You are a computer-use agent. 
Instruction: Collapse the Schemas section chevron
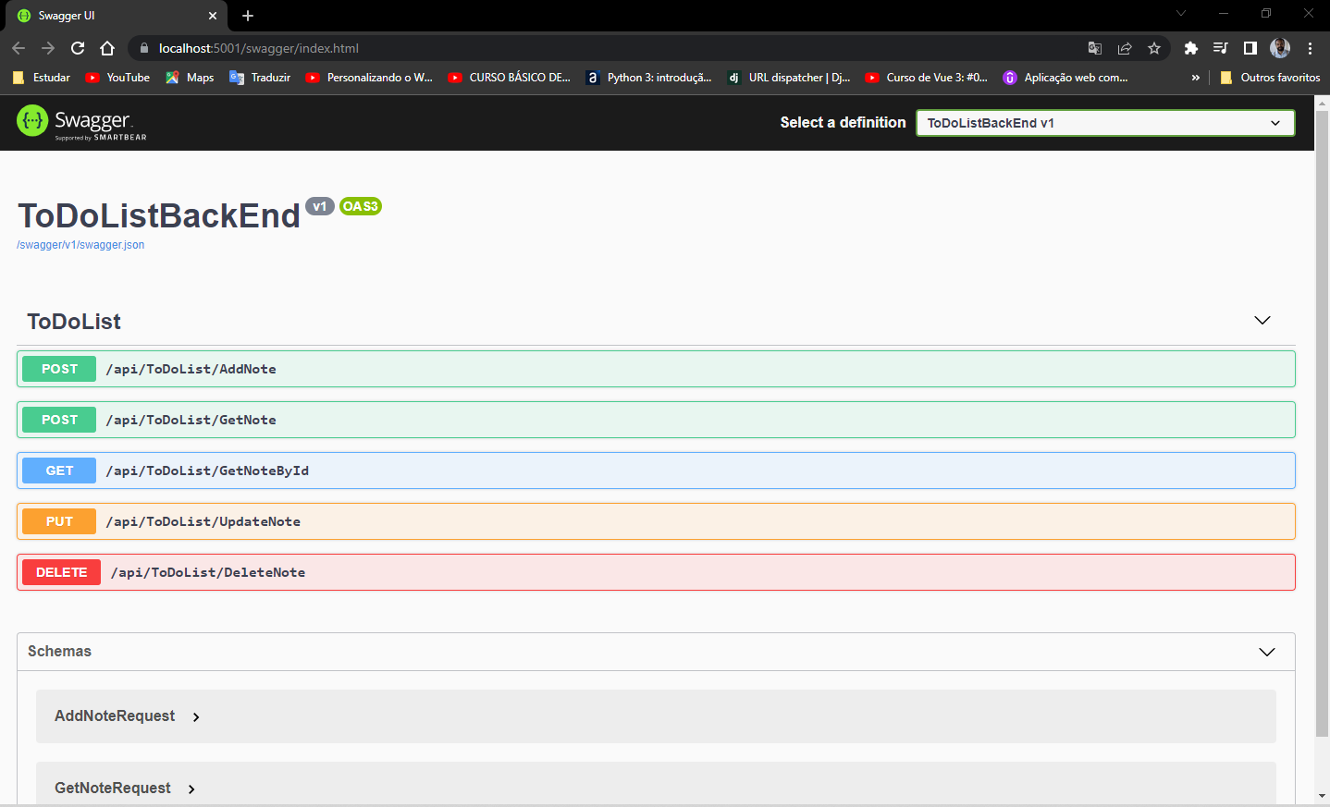[1266, 652]
